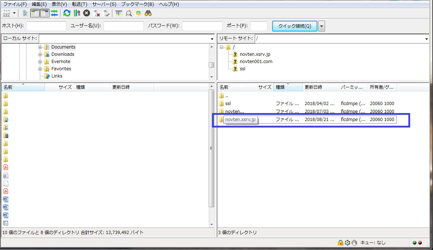Click the refresh file lists icon
The image size is (433, 250).
click(67, 13)
